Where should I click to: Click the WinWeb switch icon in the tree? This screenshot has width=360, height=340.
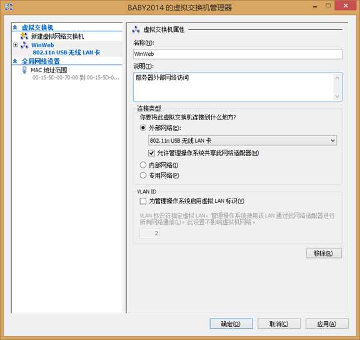(24, 45)
